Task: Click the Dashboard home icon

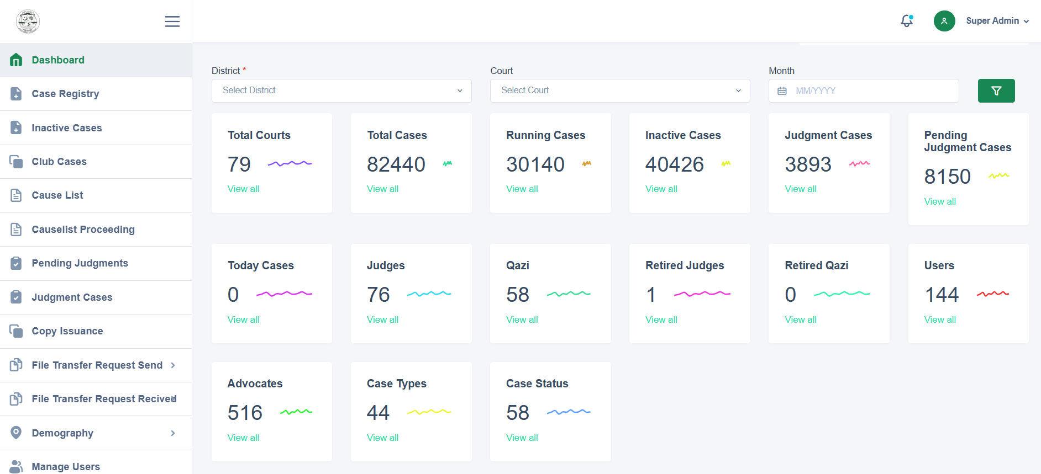Action: pos(17,60)
